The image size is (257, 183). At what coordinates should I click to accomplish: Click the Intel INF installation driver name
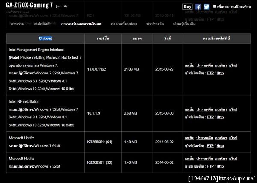click(x=24, y=102)
